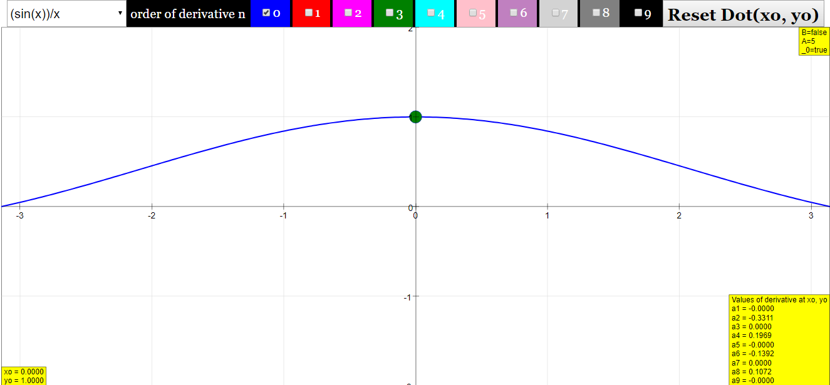The image size is (830, 385).
Task: Enable the order 7 derivative checkbox
Action: pos(556,13)
